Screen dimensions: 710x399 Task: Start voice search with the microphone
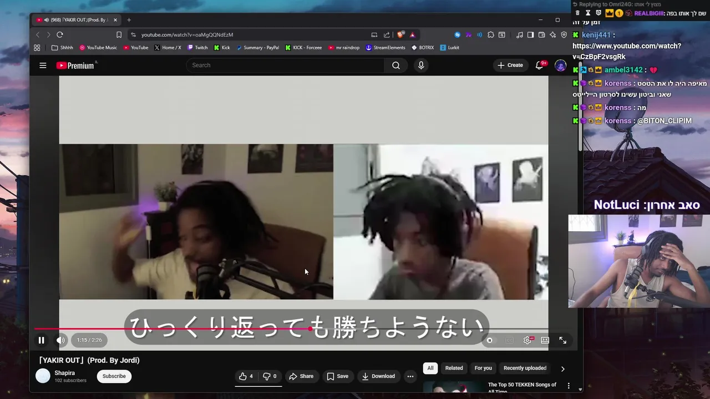pos(421,65)
